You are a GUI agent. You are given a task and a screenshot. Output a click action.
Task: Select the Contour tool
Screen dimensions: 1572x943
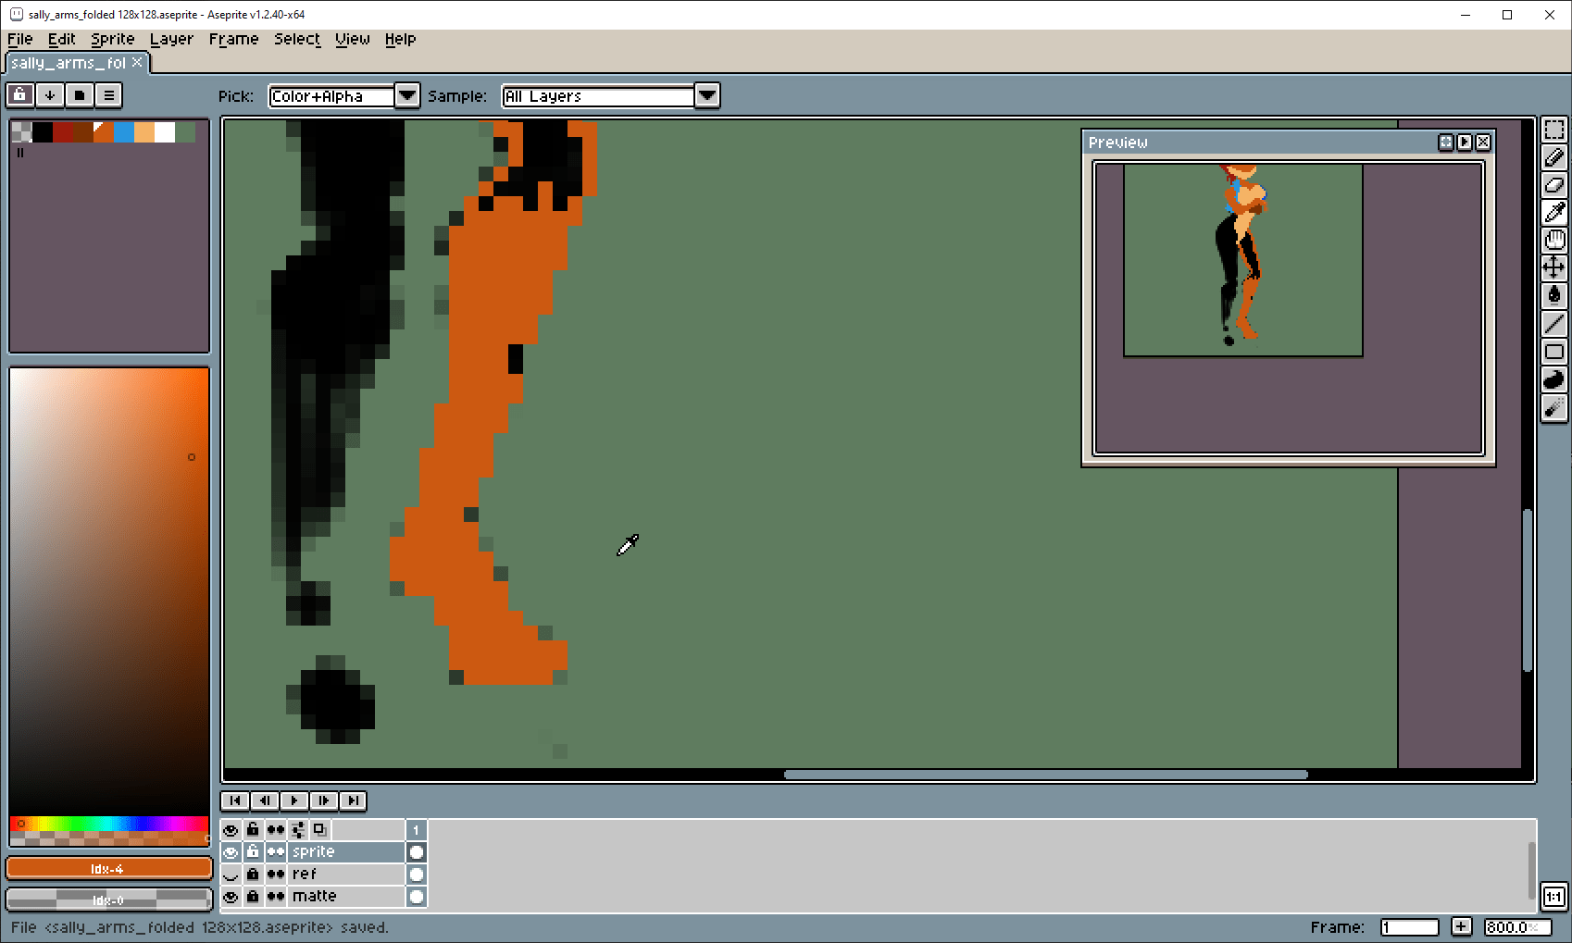tap(1554, 379)
